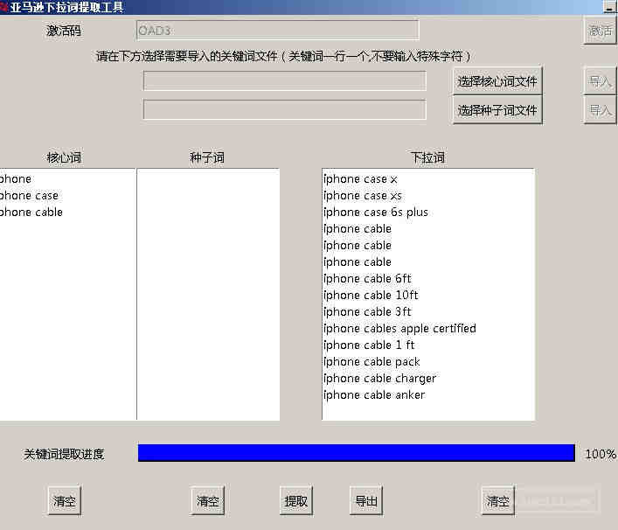Viewport: 618px width, 530px height.
Task: Click 选择核心词文件 button
Action: point(497,81)
